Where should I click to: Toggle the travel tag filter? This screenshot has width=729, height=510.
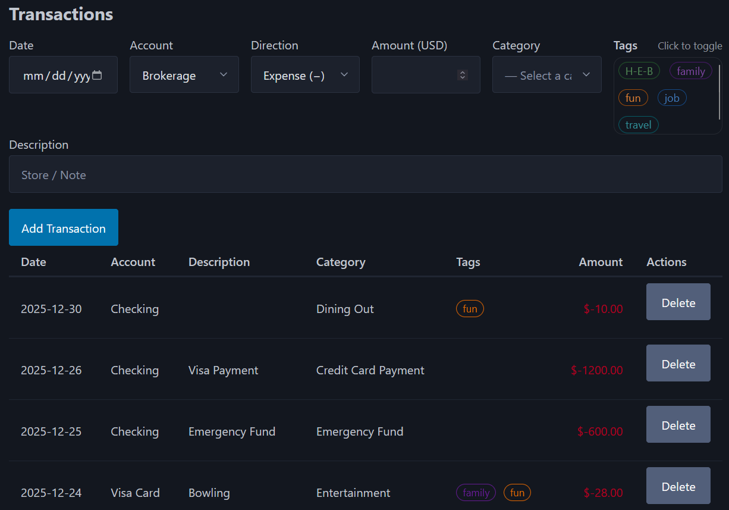click(638, 124)
